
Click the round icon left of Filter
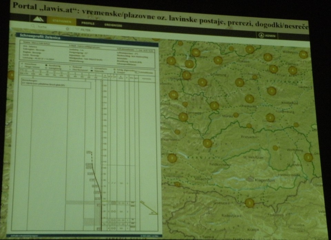67,29
